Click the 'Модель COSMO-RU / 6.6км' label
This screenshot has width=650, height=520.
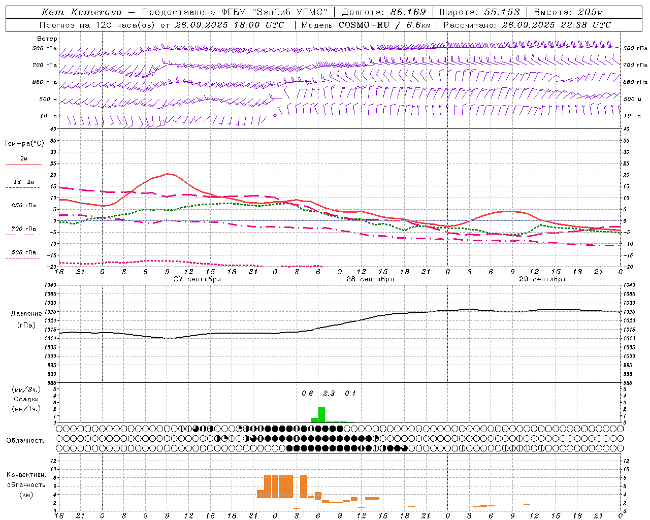coord(366,25)
